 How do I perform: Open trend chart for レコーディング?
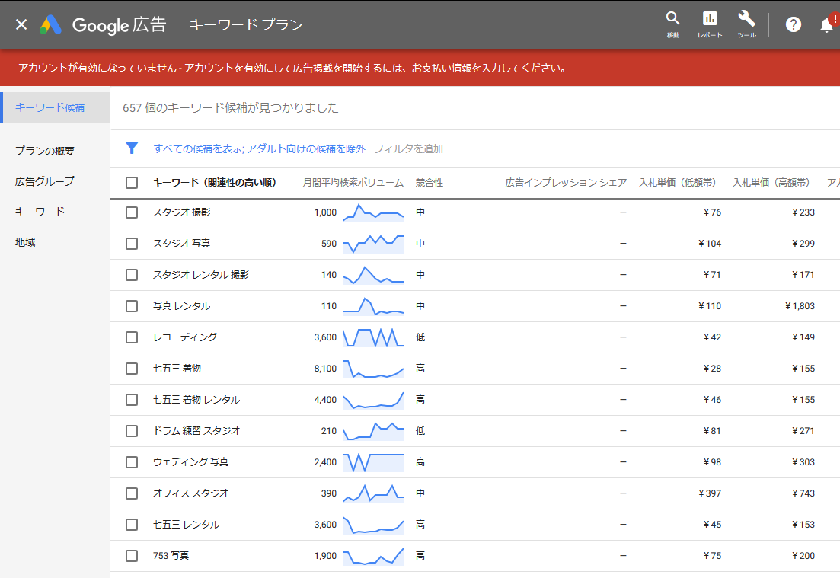[x=373, y=337]
